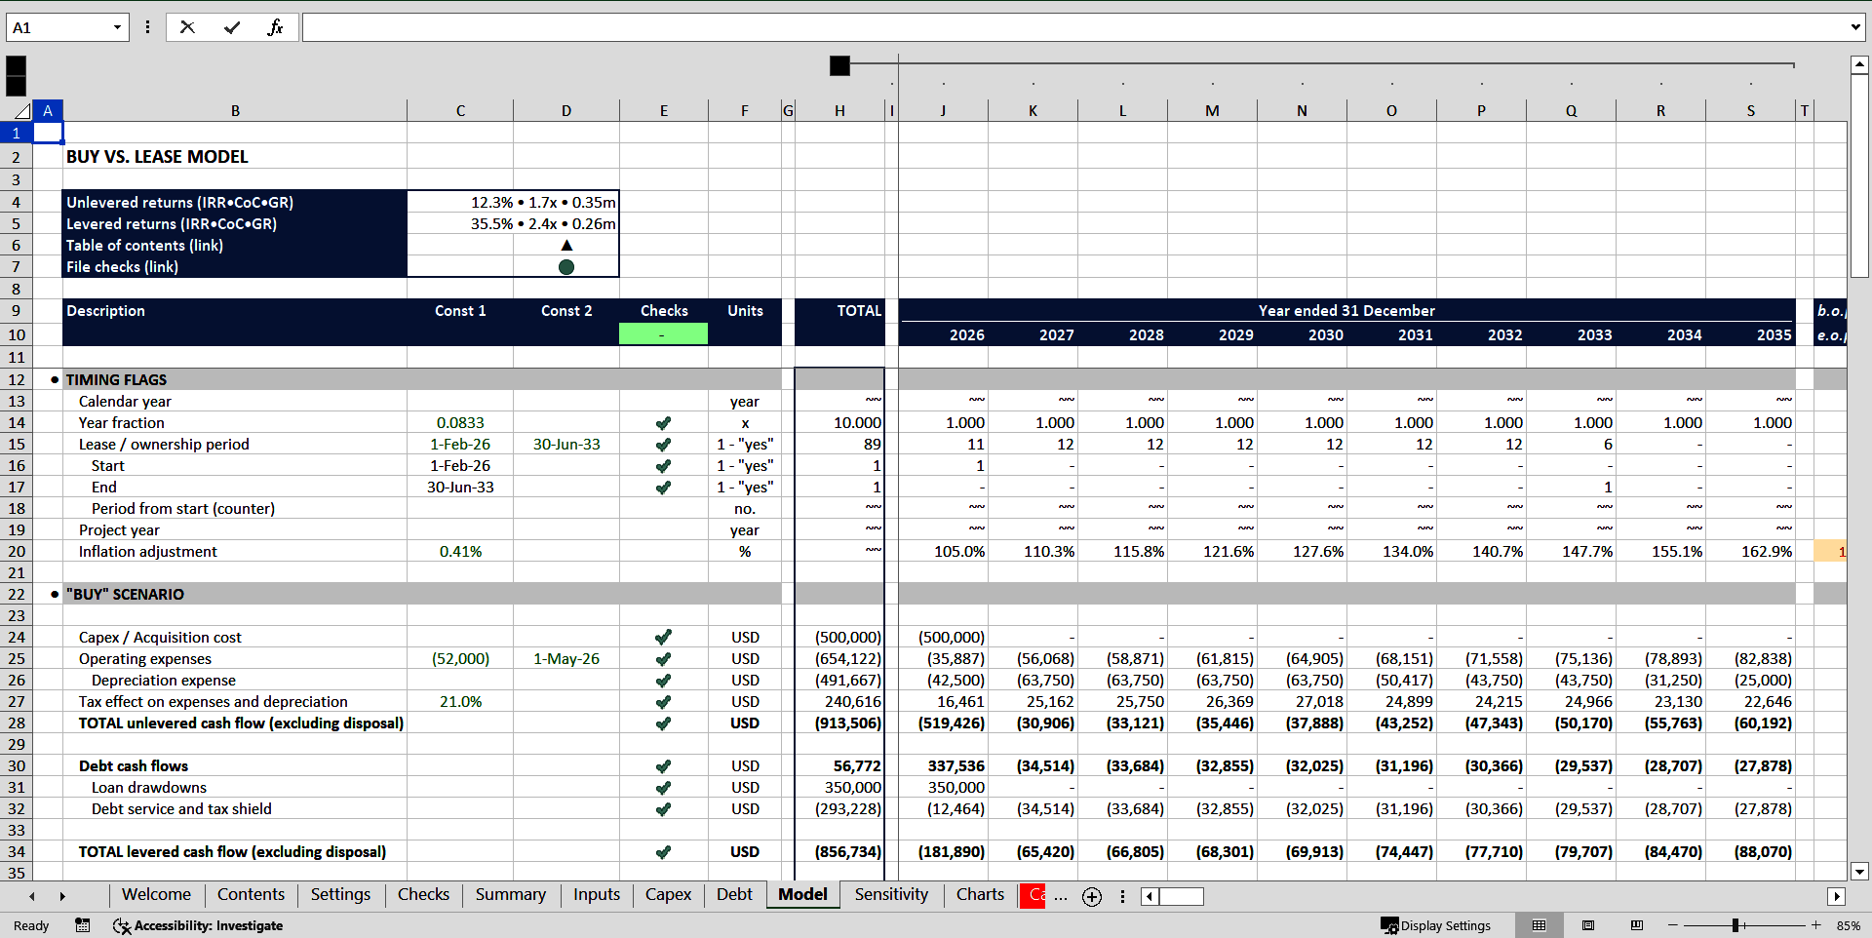Click horizontal scrollbar right arrow
This screenshot has height=938, width=1872.
coord(1837,896)
